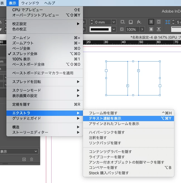Open the stroke style dropdown arrow

tap(114, 29)
